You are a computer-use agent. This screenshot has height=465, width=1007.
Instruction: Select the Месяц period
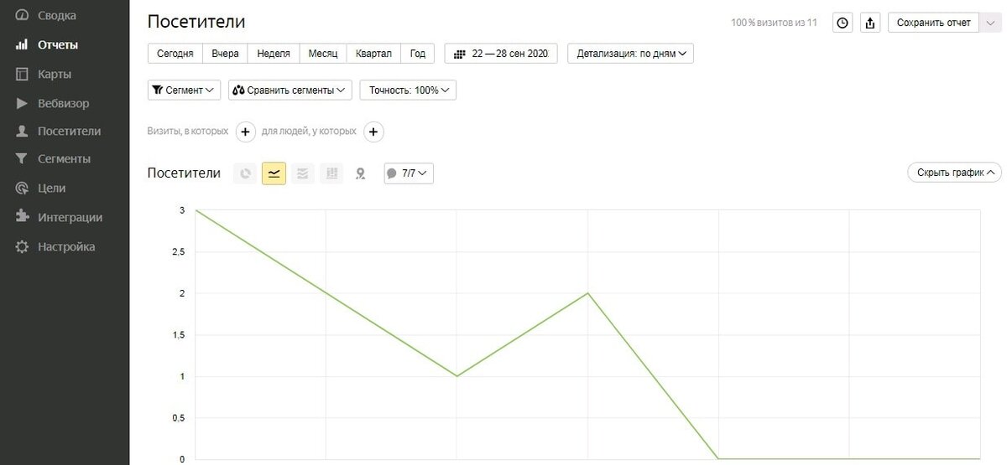pyautogui.click(x=323, y=54)
